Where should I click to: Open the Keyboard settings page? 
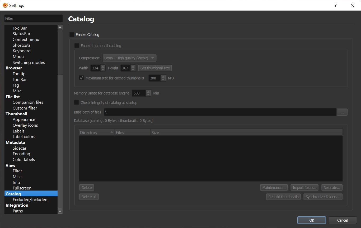coord(21,51)
